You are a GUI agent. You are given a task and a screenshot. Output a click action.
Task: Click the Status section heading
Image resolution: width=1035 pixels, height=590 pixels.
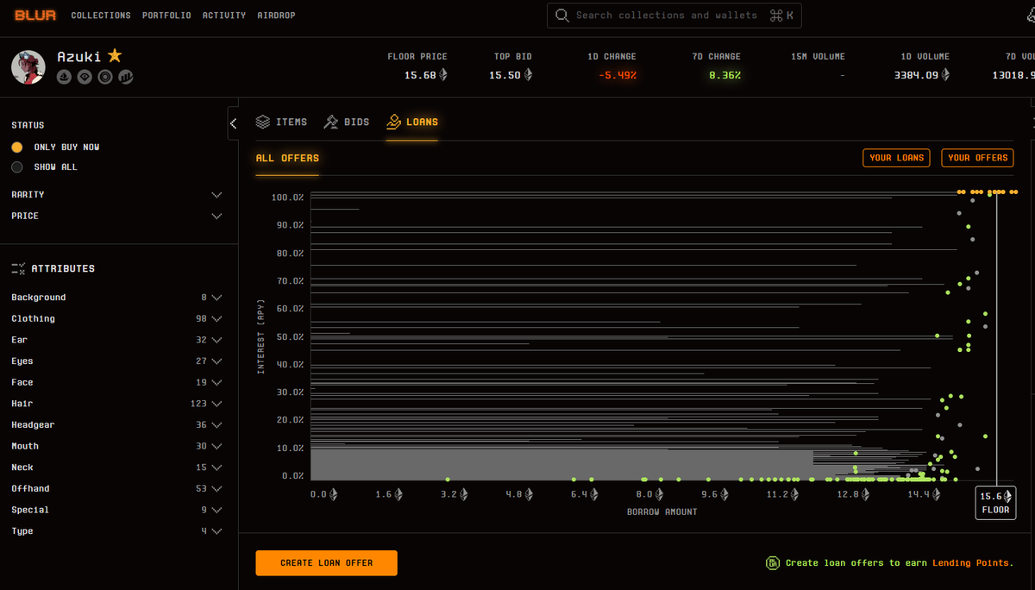28,125
